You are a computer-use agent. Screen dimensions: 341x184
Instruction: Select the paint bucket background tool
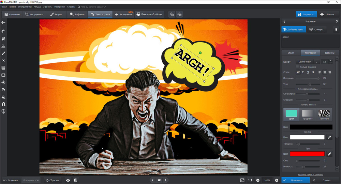coord(3,97)
